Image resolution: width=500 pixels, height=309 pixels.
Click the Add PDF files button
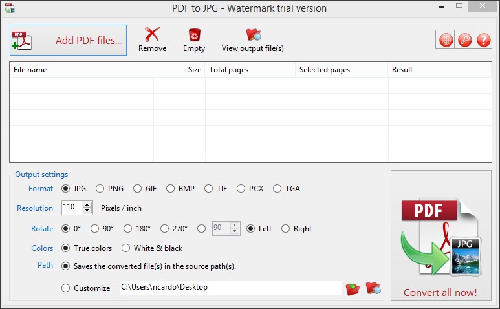68,40
